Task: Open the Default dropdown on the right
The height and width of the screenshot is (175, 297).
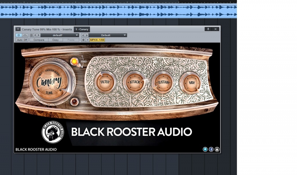Action: 108,35
